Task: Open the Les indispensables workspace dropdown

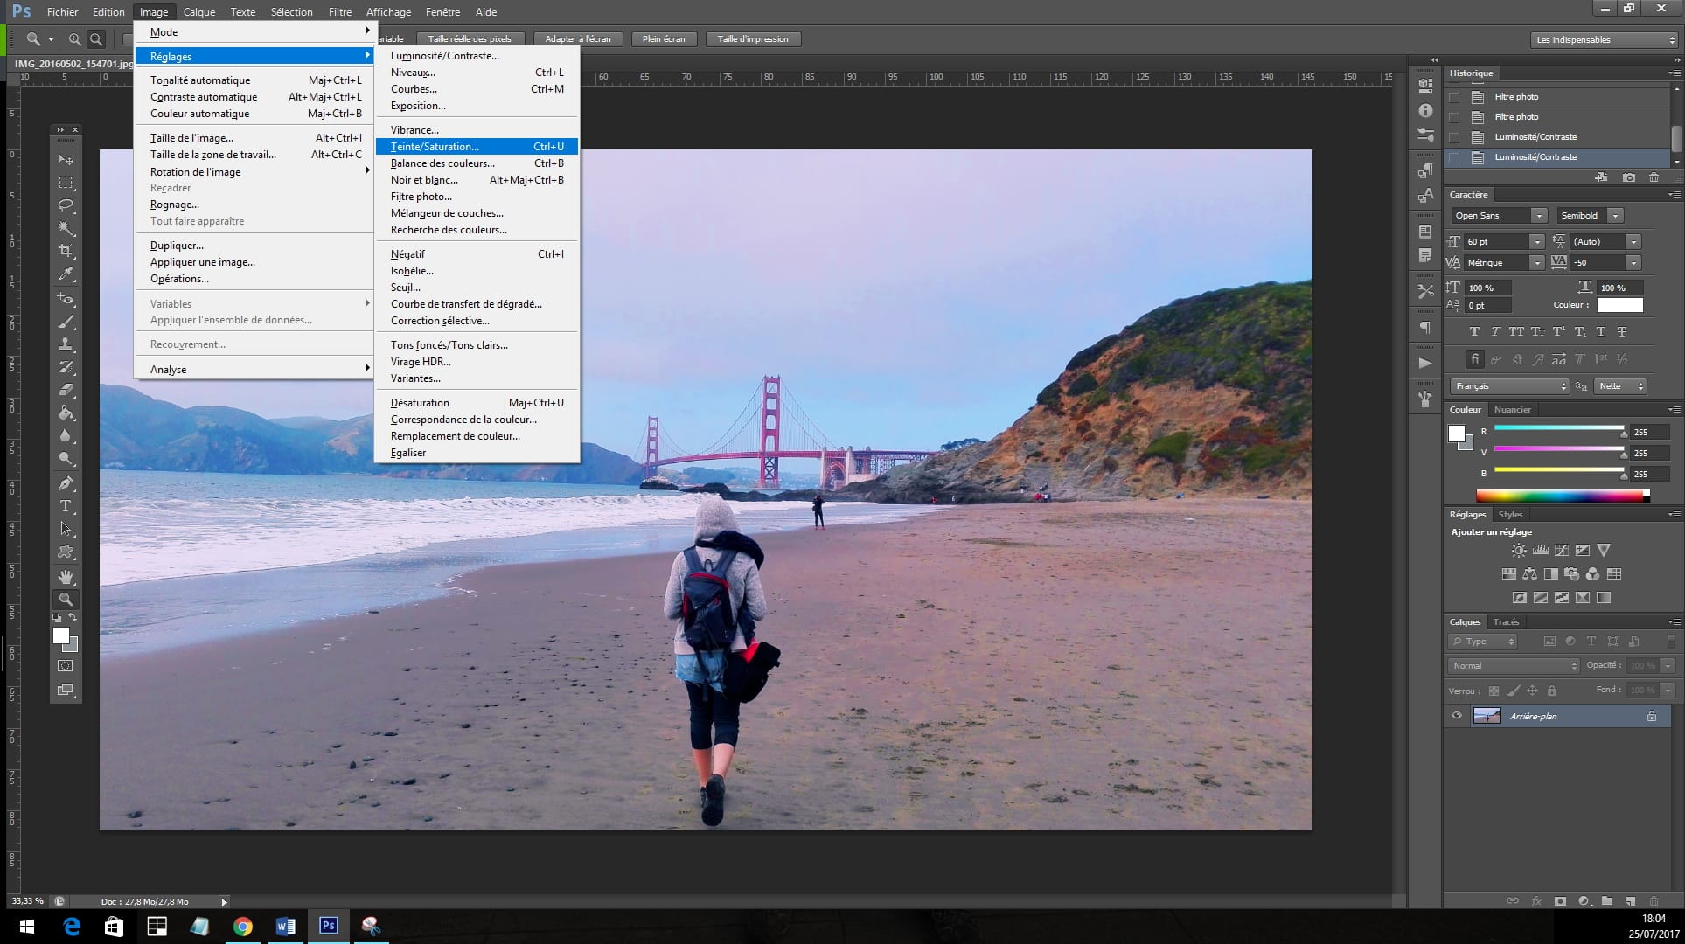Action: pos(1604,39)
